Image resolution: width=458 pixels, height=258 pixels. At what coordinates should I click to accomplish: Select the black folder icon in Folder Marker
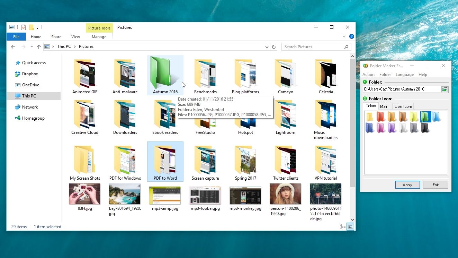click(x=425, y=128)
